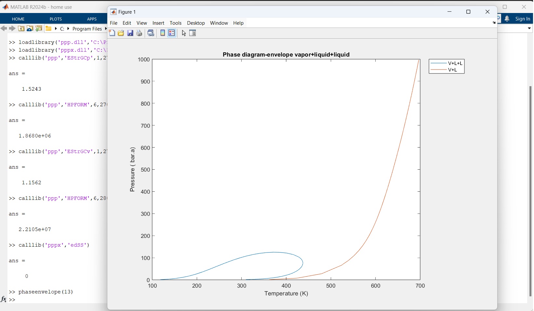Image resolution: width=534 pixels, height=311 pixels.
Task: Click the MATLAB logo in title bar
Action: click(6, 7)
